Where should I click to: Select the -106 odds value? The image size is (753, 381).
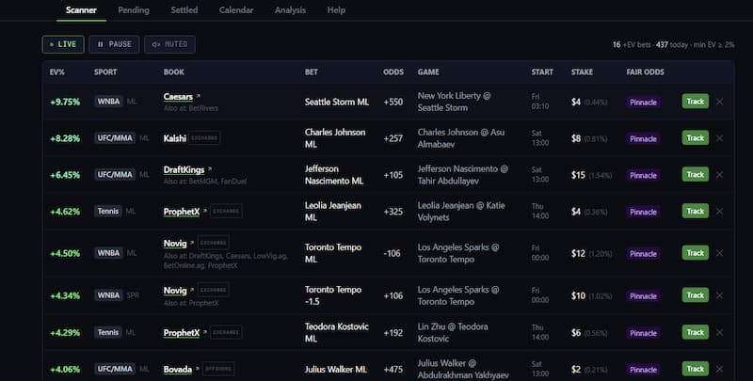click(x=392, y=253)
